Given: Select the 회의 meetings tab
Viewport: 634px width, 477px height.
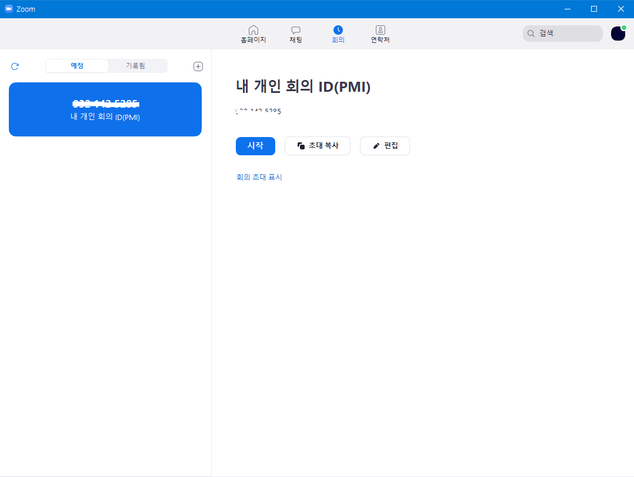Looking at the screenshot, I should [x=338, y=34].
